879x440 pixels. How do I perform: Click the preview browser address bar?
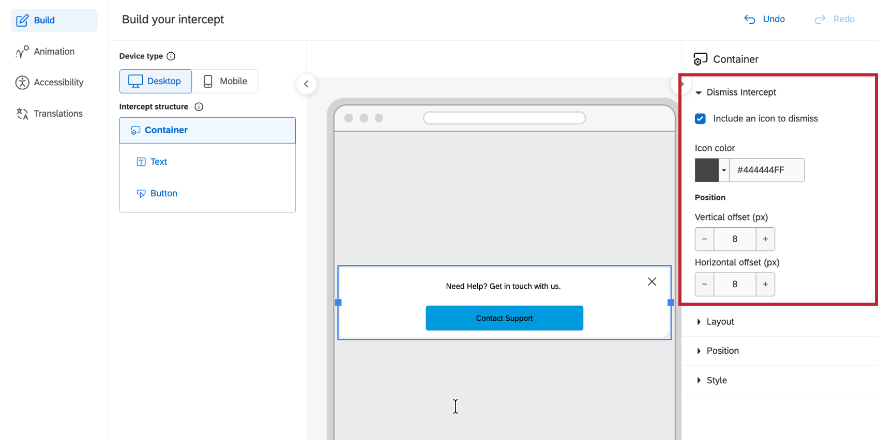(504, 118)
